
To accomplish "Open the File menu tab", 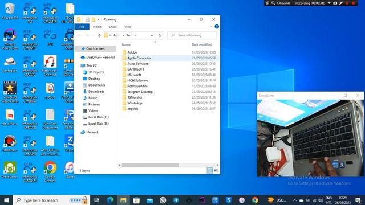I will point(82,27).
